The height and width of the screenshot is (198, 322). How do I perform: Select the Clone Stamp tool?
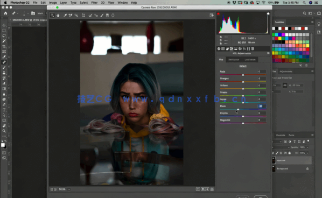[x=4, y=73]
